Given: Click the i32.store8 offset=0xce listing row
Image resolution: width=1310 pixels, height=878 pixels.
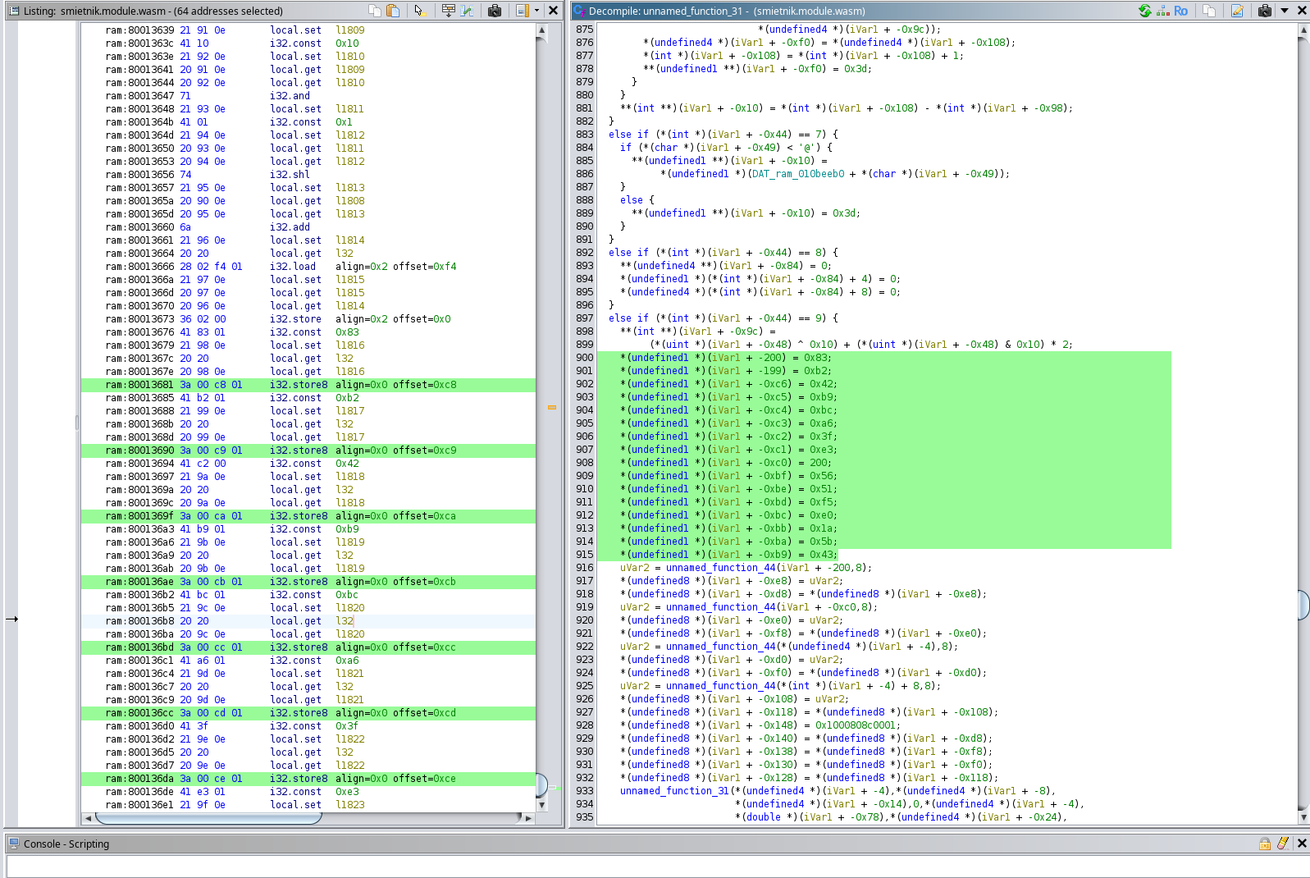Looking at the screenshot, I should [308, 779].
